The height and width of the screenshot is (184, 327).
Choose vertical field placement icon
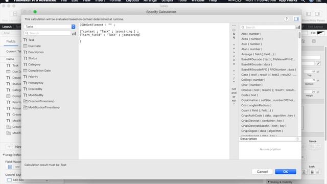(x=10, y=167)
